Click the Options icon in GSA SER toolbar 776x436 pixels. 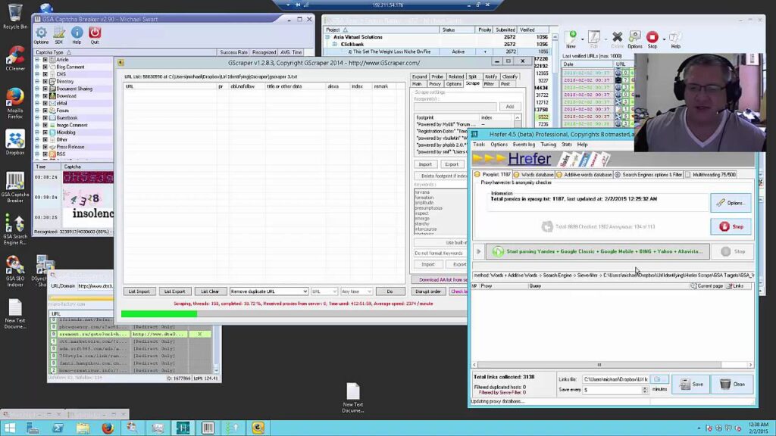pos(634,39)
